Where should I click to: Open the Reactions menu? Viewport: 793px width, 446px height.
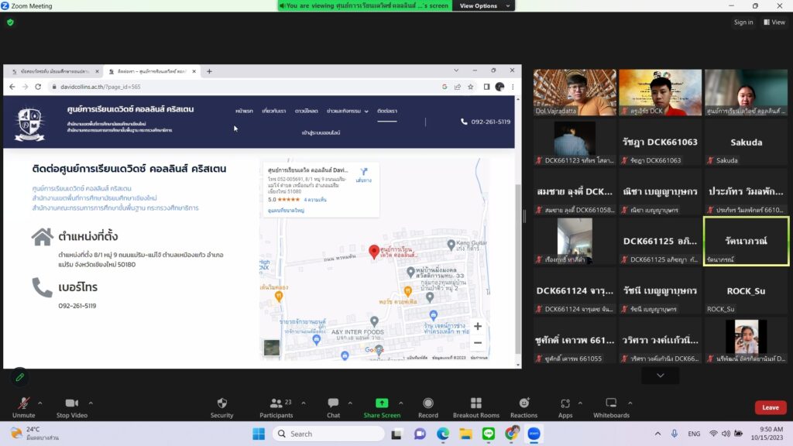pos(524,403)
